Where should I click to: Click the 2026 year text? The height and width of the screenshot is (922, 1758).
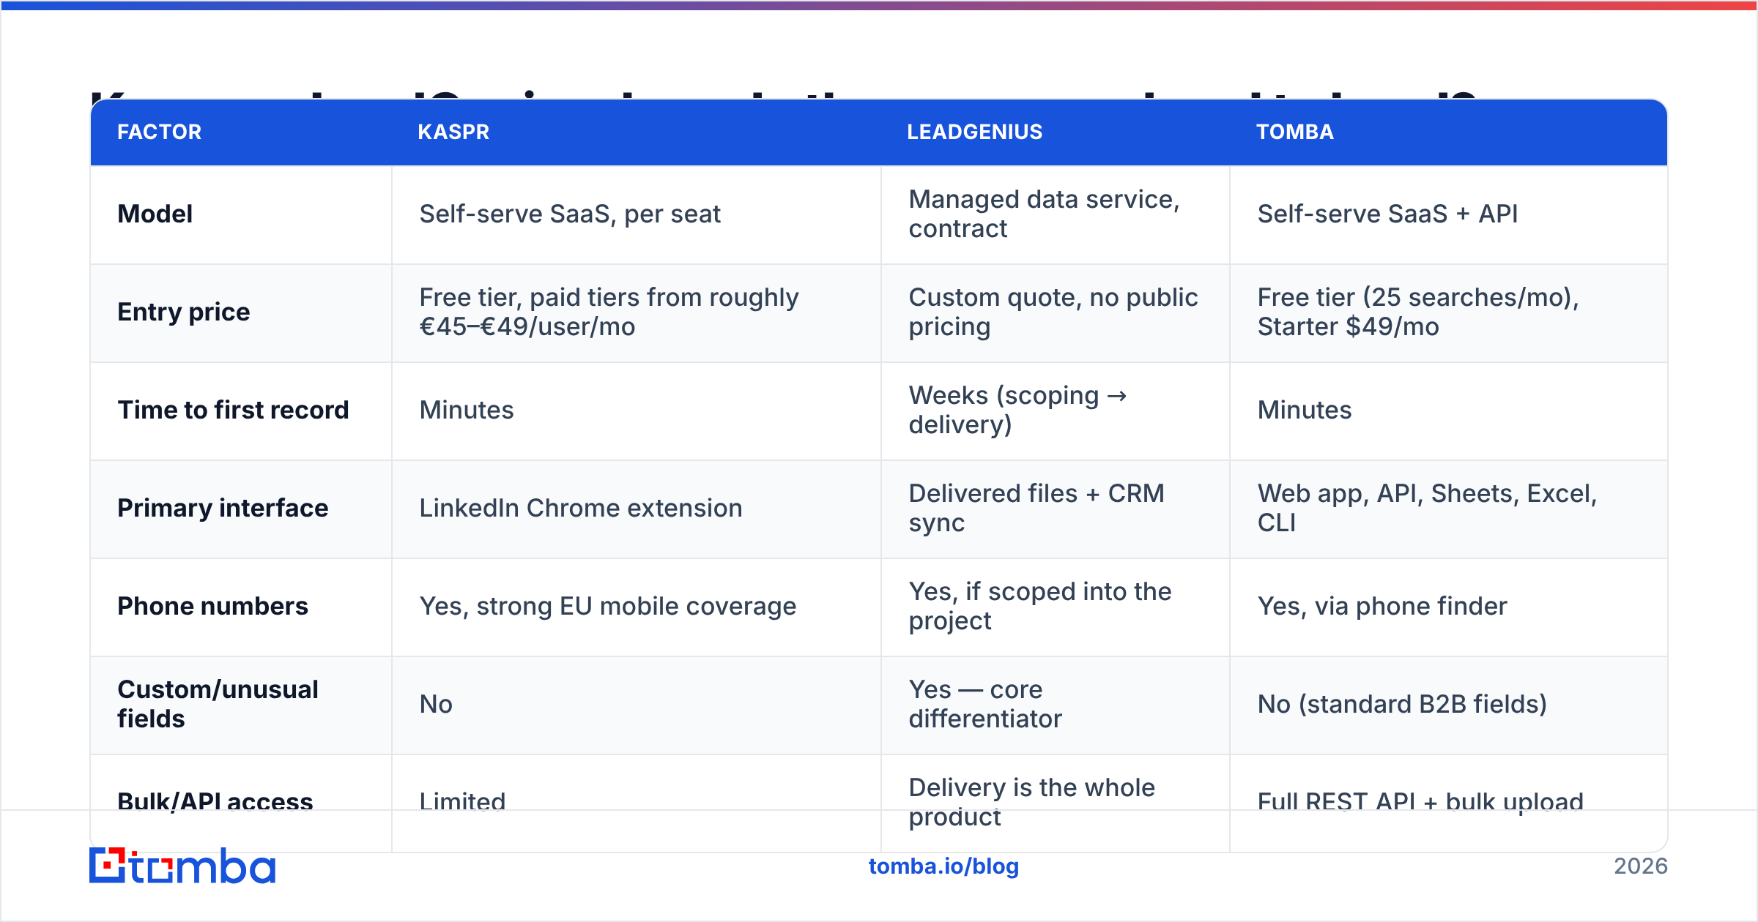(1641, 866)
